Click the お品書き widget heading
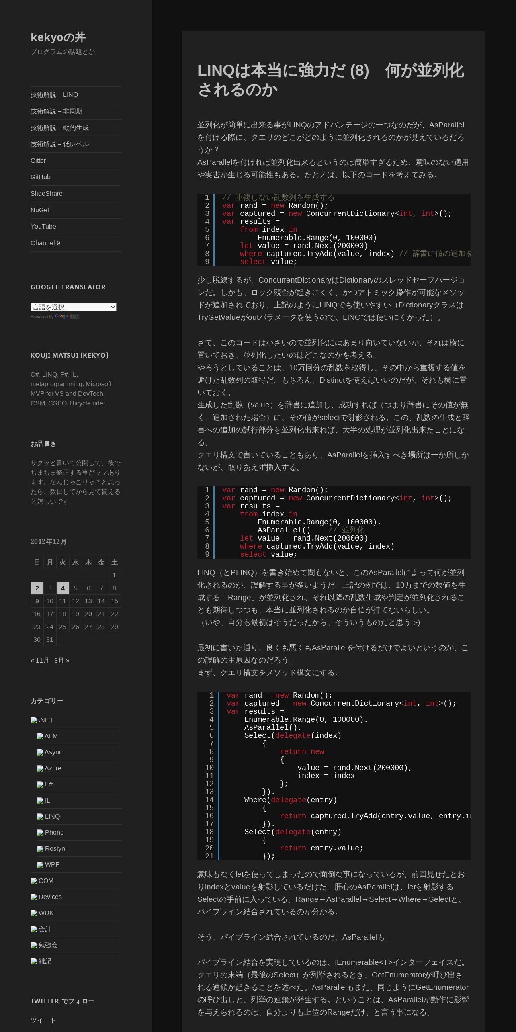Viewport: 516px width, 1032px height. [43, 444]
